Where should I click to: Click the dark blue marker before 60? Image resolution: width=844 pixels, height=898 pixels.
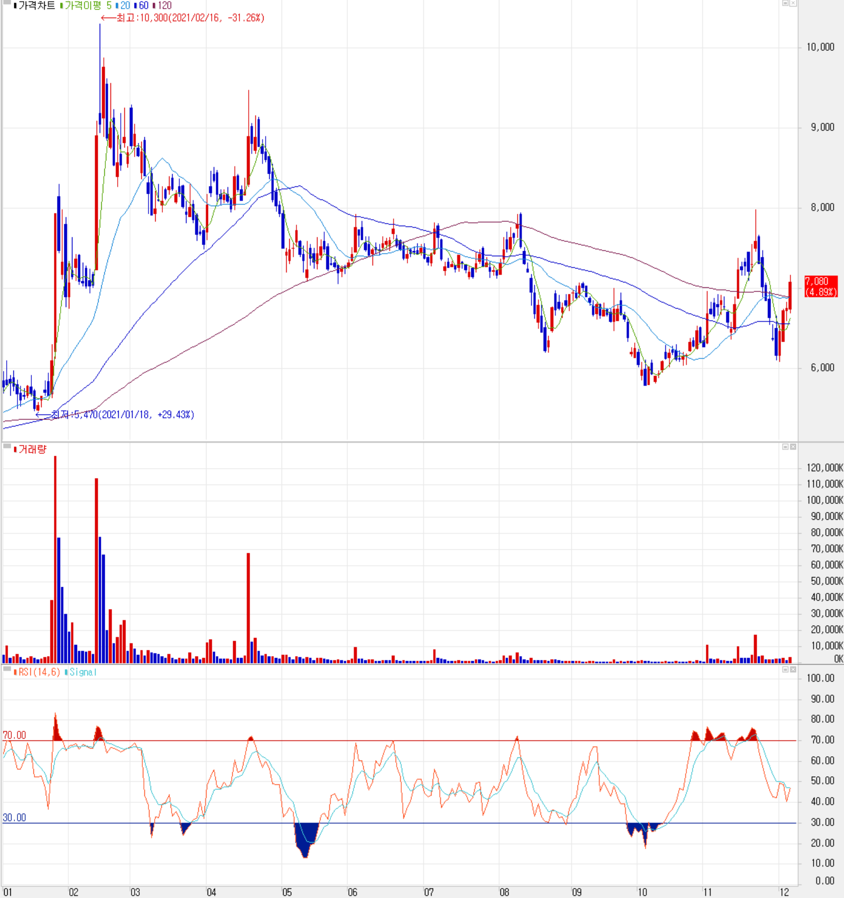coord(136,6)
